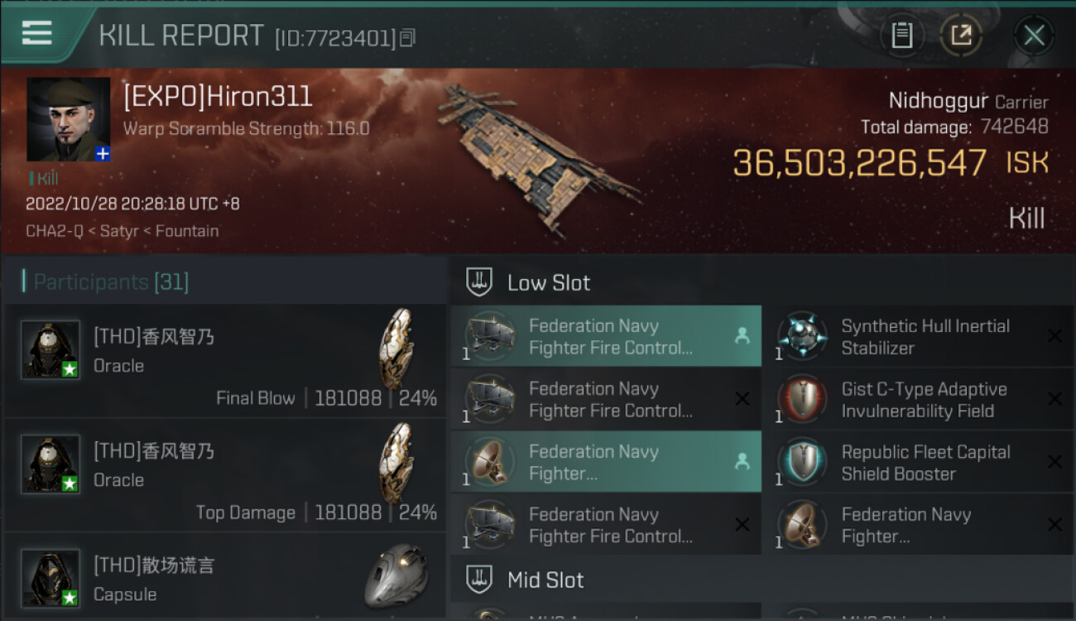
Task: Add Hiron311 using blue plus badge
Action: (103, 154)
